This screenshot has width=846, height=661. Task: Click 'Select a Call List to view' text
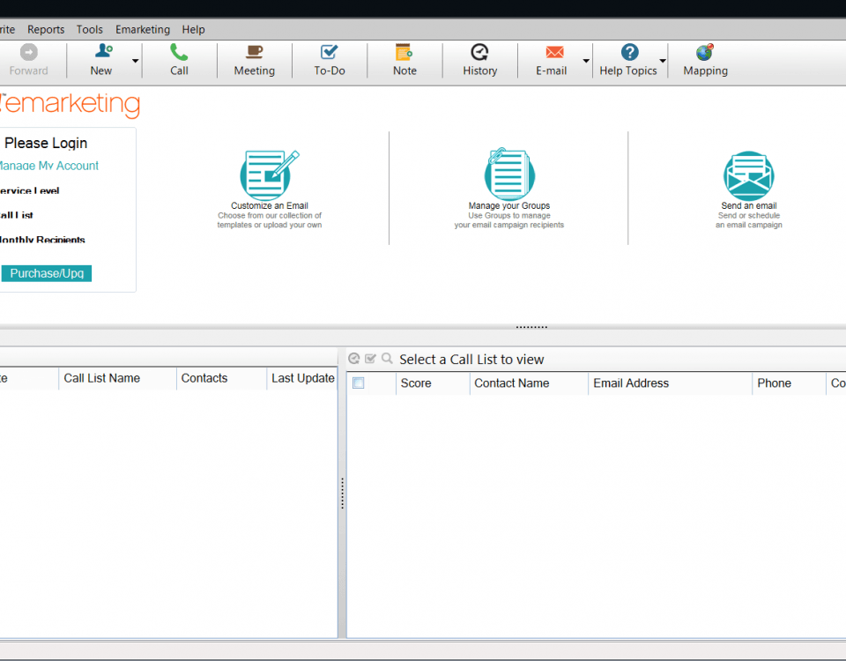pyautogui.click(x=471, y=360)
